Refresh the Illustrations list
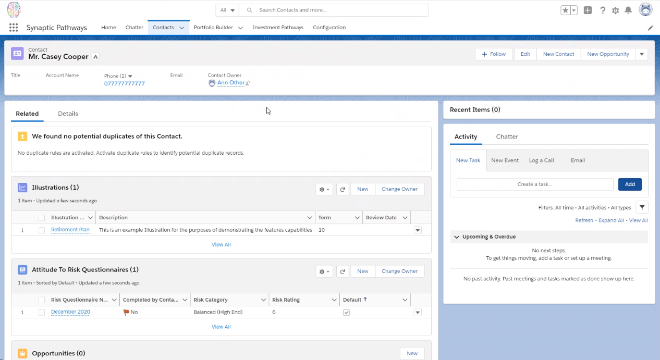This screenshot has height=360, width=660. tap(343, 189)
